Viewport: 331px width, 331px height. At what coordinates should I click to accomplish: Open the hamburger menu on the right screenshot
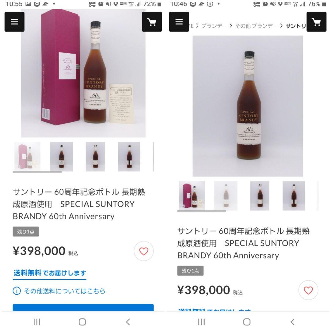(179, 22)
